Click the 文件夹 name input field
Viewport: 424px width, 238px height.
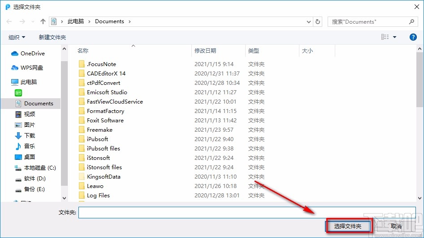247,213
